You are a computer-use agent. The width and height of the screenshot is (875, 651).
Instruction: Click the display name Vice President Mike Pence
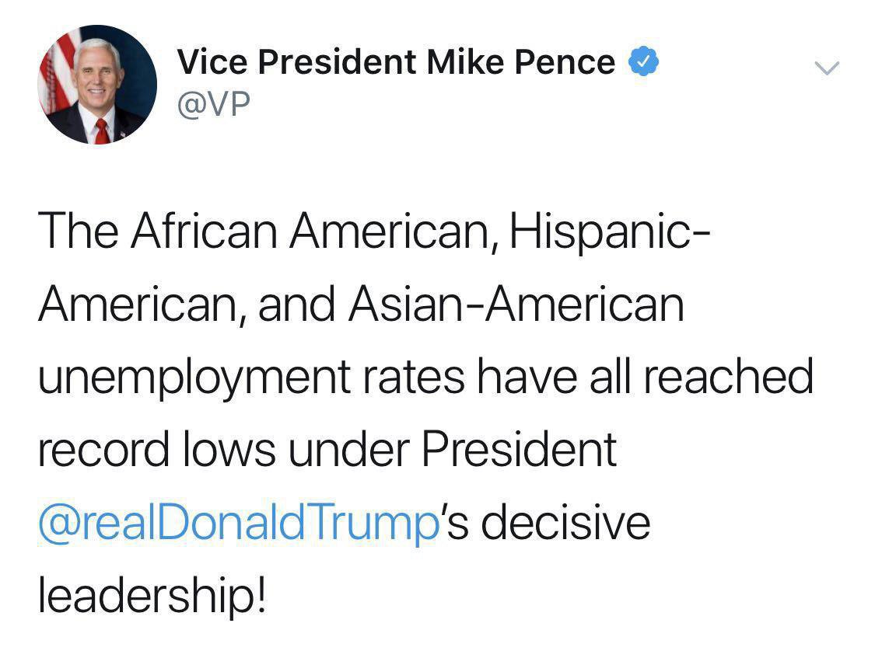[x=396, y=62]
